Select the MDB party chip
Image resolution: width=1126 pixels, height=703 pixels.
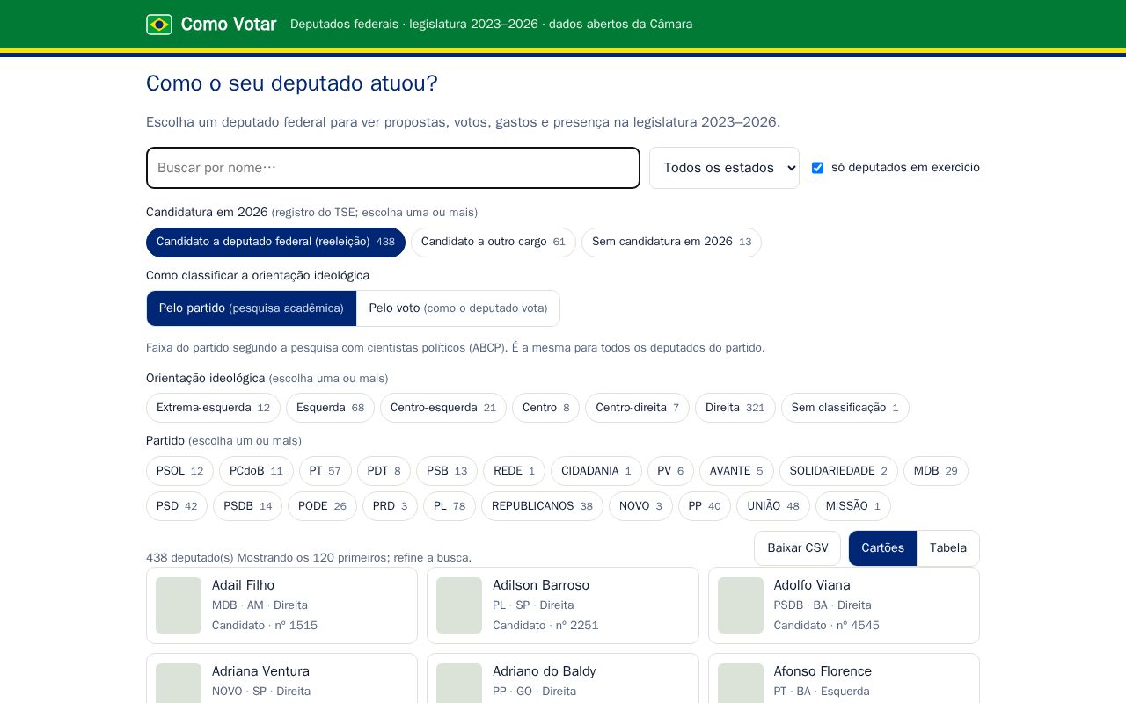(x=936, y=471)
